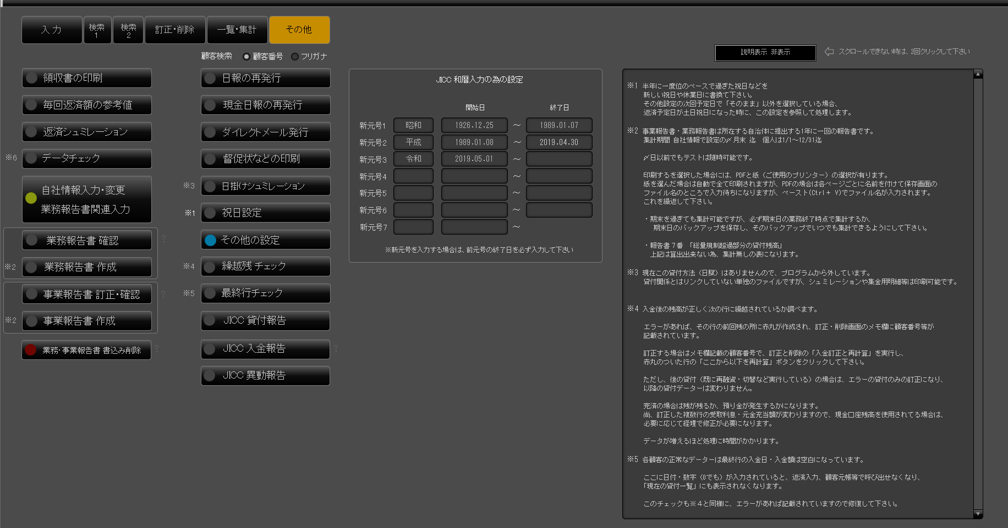Image resolution: width=1008 pixels, height=528 pixels.
Task: Launch 返済シュミレーション
Action: (87, 132)
